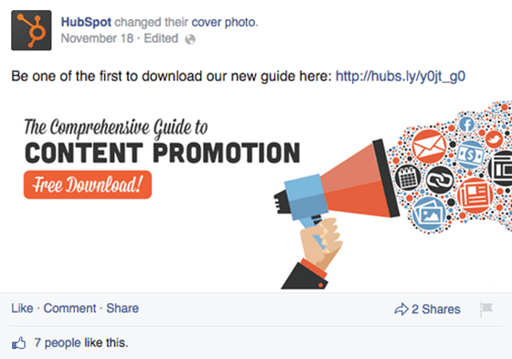Click the photo gallery icon in the image
The width and height of the screenshot is (512, 359).
pos(429,214)
